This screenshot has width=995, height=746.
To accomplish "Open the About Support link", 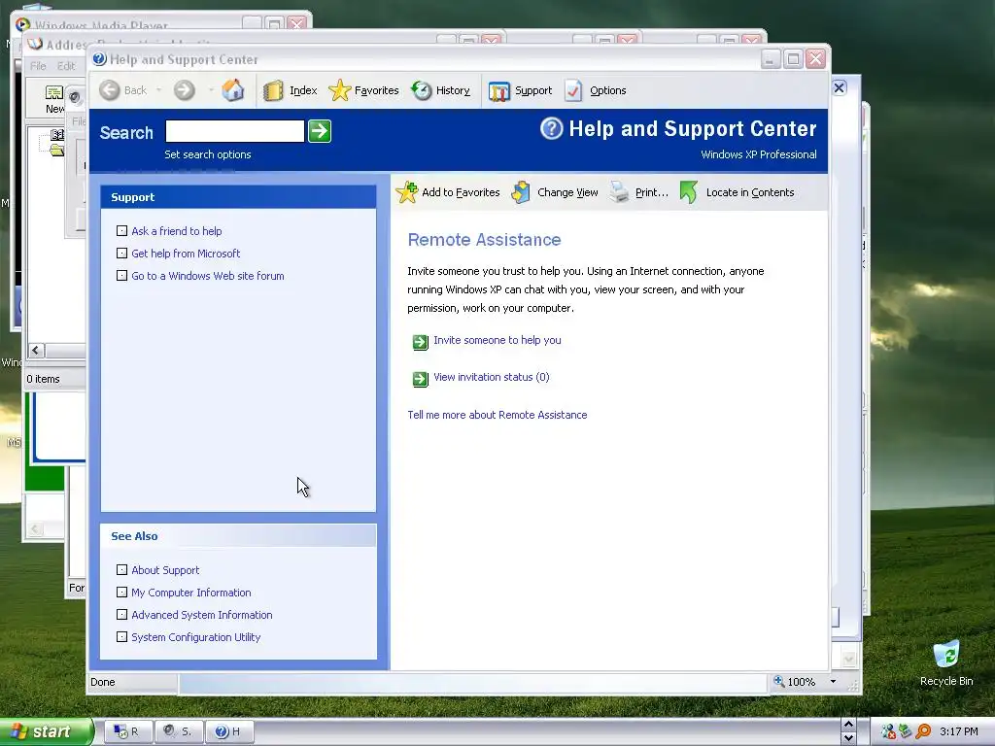I will (x=165, y=569).
